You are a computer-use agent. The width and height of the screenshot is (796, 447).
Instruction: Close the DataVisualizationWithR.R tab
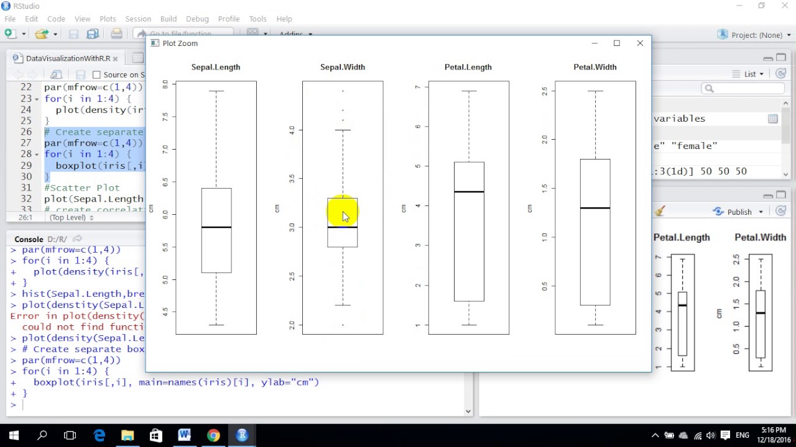click(x=116, y=58)
